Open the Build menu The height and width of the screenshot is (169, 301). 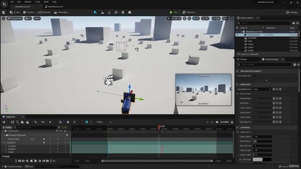point(46,2)
